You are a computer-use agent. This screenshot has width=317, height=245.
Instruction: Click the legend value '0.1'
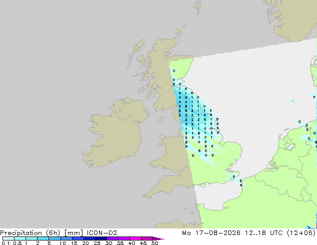[x=5, y=243]
